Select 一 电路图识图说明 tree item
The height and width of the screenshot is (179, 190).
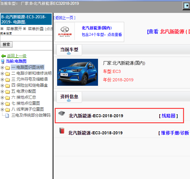tap(28, 67)
